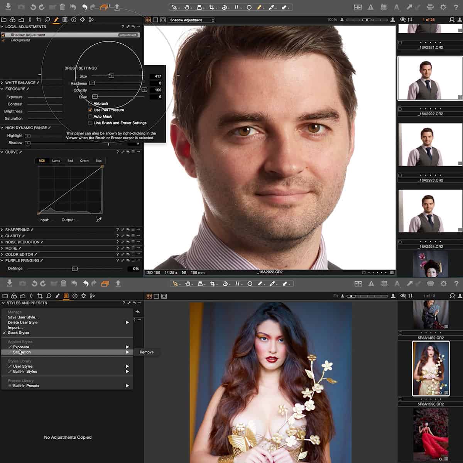Image resolution: width=463 pixels, height=463 pixels.
Task: Click Import in the Styles and Presets menu
Action: (15, 327)
